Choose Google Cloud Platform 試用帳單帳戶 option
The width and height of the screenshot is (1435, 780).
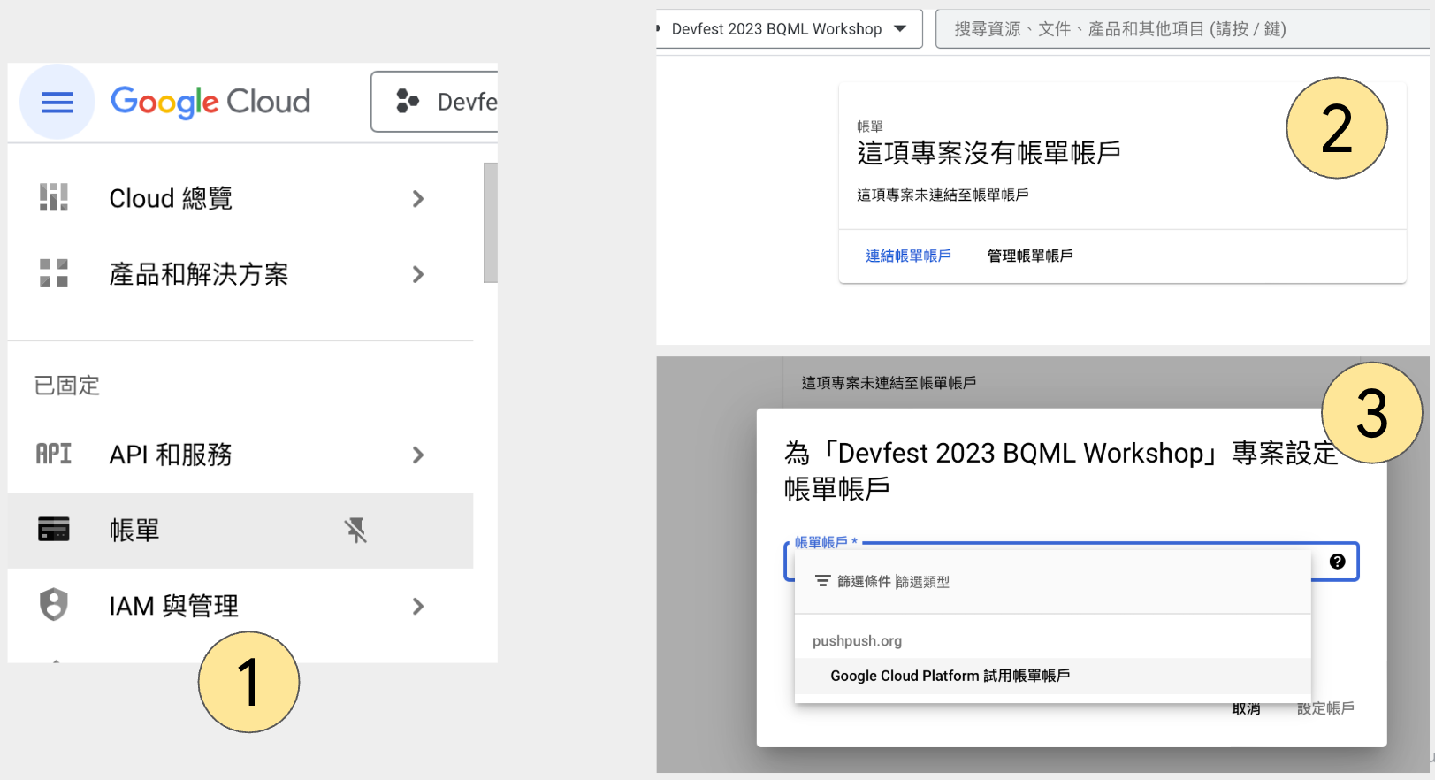(950, 676)
